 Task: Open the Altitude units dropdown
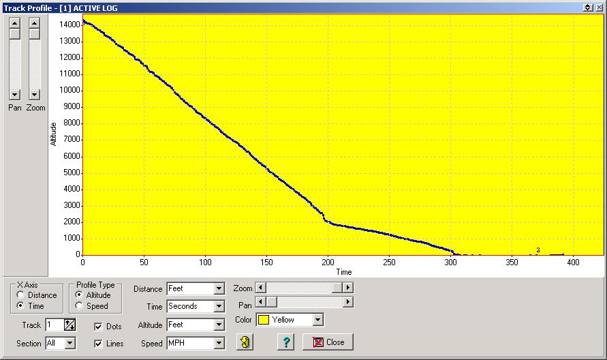[219, 325]
